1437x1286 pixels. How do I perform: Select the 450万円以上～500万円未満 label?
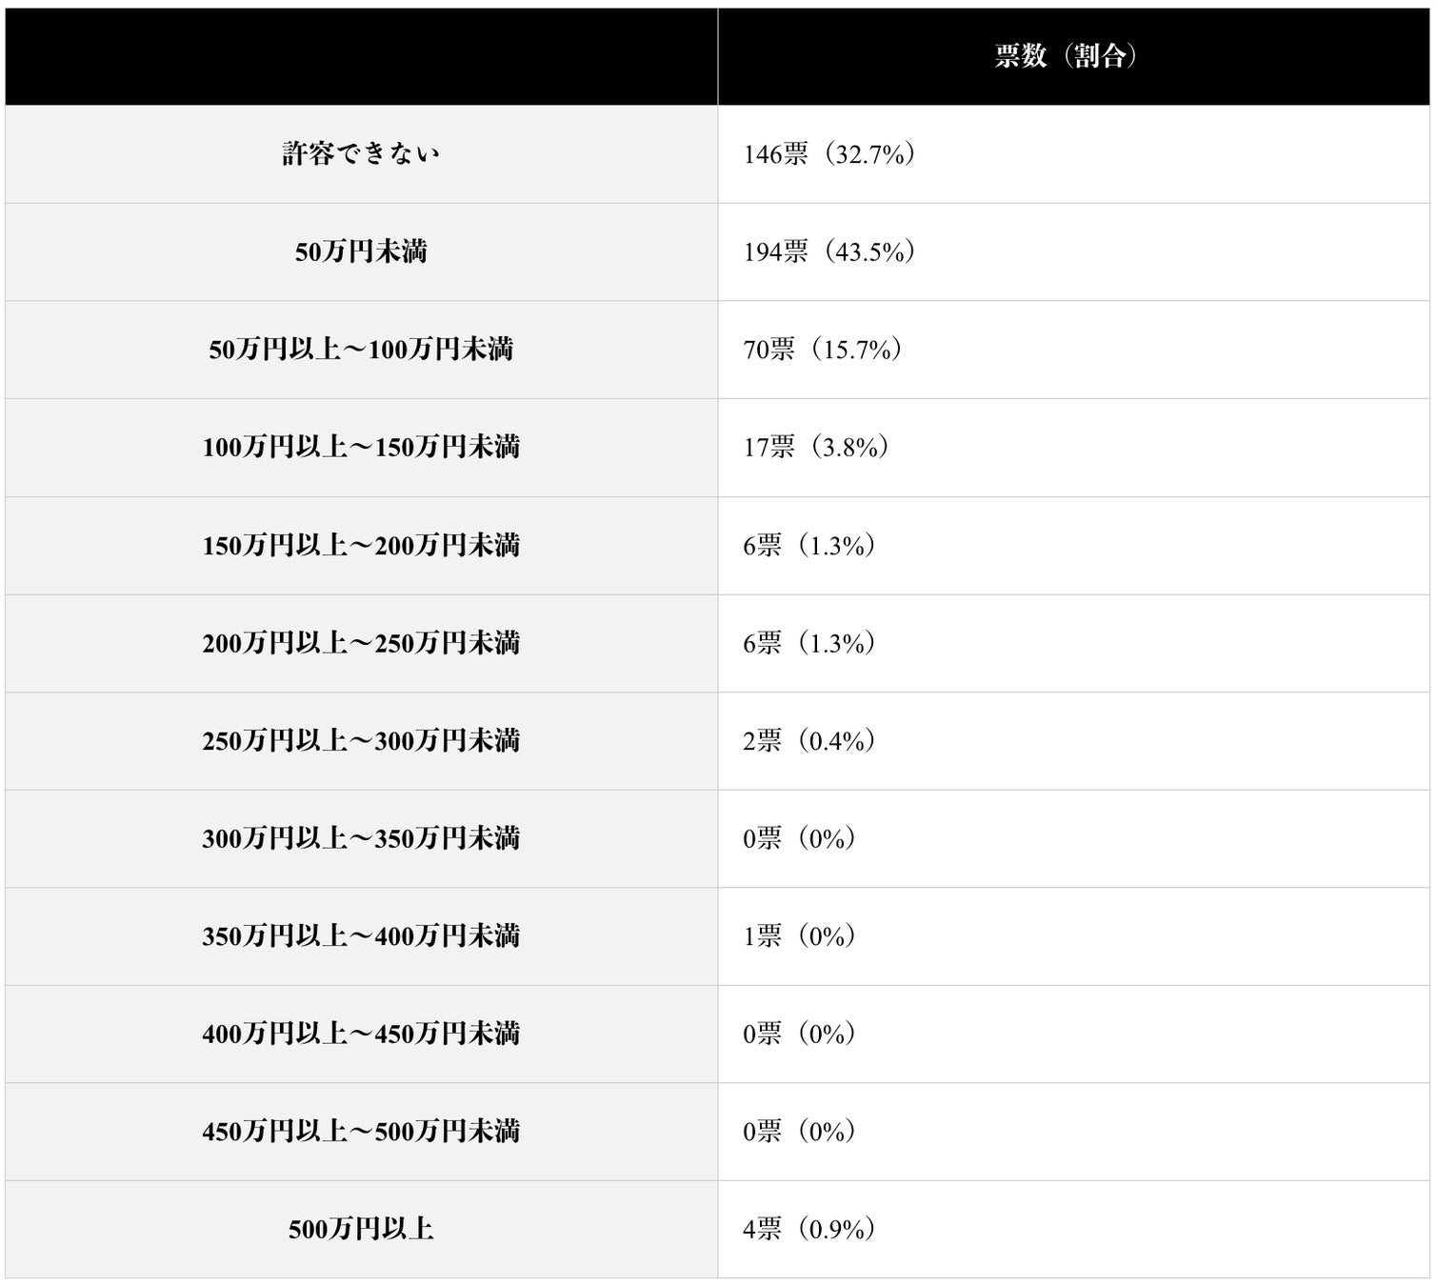click(361, 1132)
